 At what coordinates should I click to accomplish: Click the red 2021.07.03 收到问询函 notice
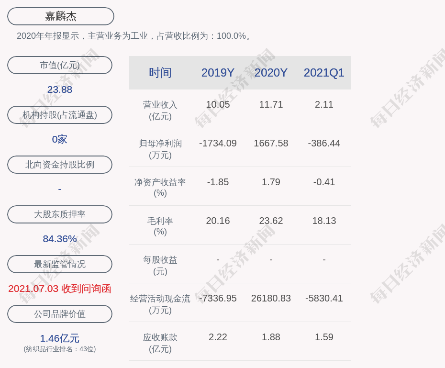[x=60, y=289]
